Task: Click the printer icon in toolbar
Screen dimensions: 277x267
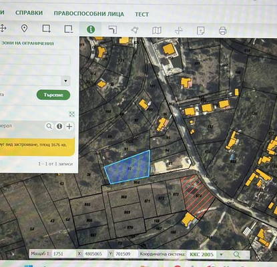Action: (x=223, y=31)
